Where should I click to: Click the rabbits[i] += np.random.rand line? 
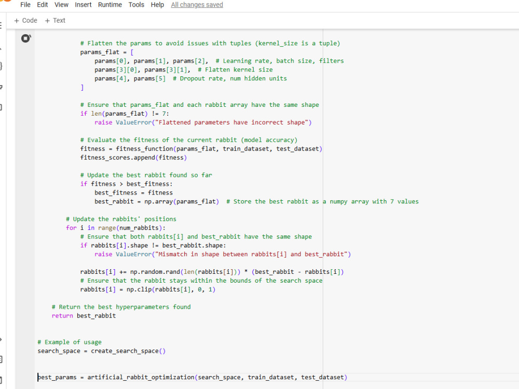[212, 272]
